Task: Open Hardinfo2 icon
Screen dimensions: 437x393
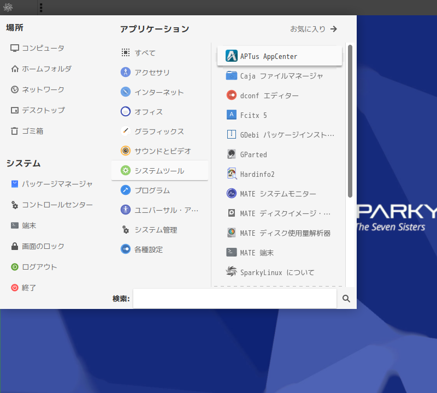Action: coord(231,174)
